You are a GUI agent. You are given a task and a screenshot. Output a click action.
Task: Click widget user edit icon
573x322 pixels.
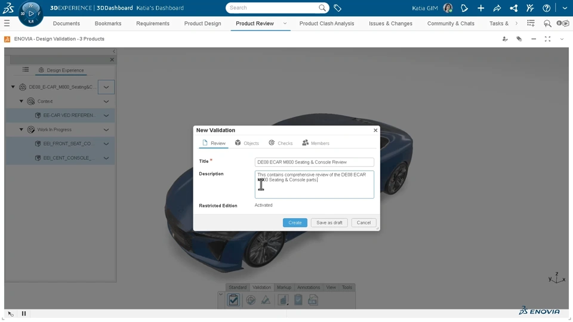(x=505, y=39)
